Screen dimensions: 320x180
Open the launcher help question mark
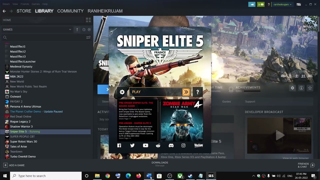[197, 92]
